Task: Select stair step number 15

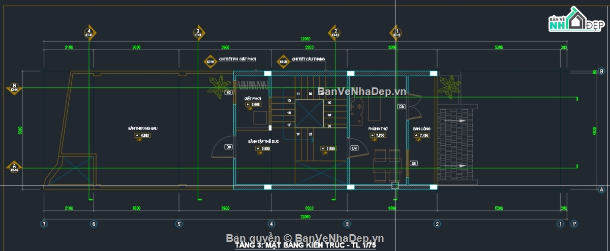Action: pos(289,113)
